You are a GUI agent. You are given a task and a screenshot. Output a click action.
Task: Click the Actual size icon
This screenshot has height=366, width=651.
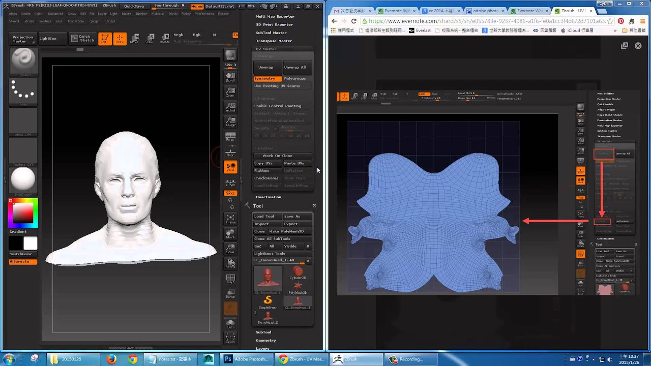pyautogui.click(x=230, y=106)
